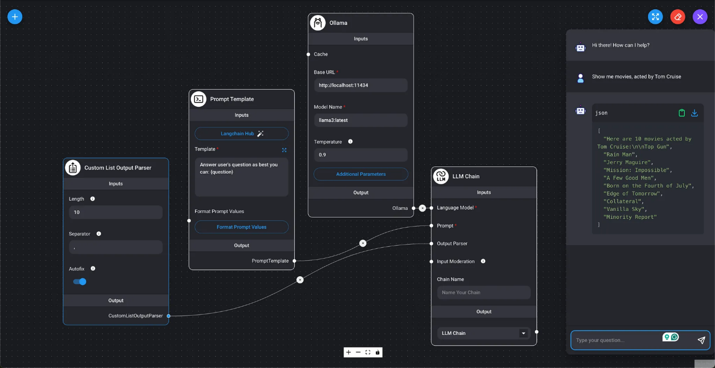The height and width of the screenshot is (368, 715).
Task: Download the JSON response
Action: [x=694, y=113]
